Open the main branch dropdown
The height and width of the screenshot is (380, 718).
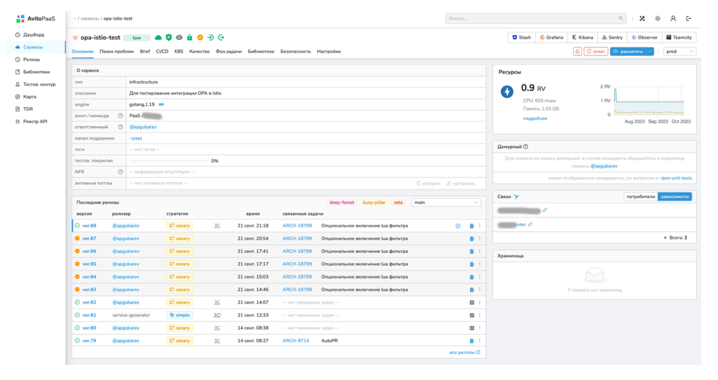[x=446, y=203]
